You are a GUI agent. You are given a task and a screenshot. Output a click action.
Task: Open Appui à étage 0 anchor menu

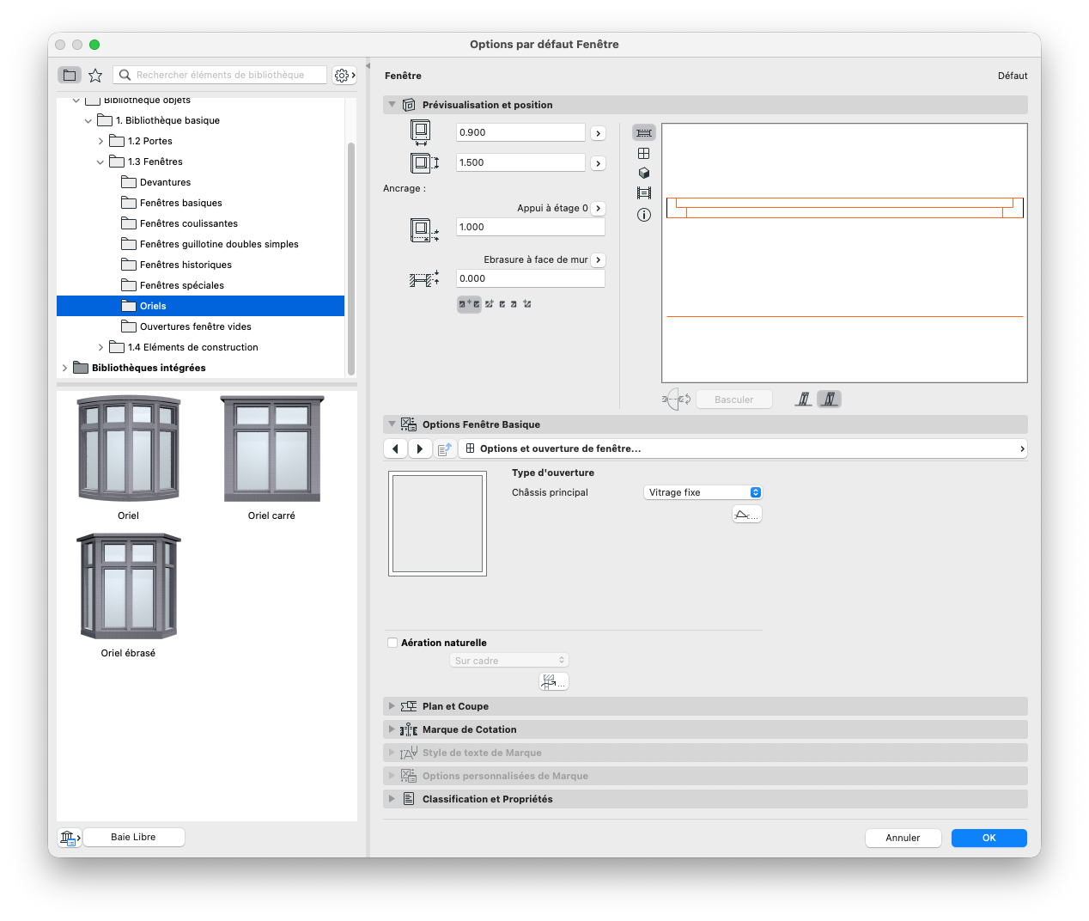pyautogui.click(x=599, y=209)
